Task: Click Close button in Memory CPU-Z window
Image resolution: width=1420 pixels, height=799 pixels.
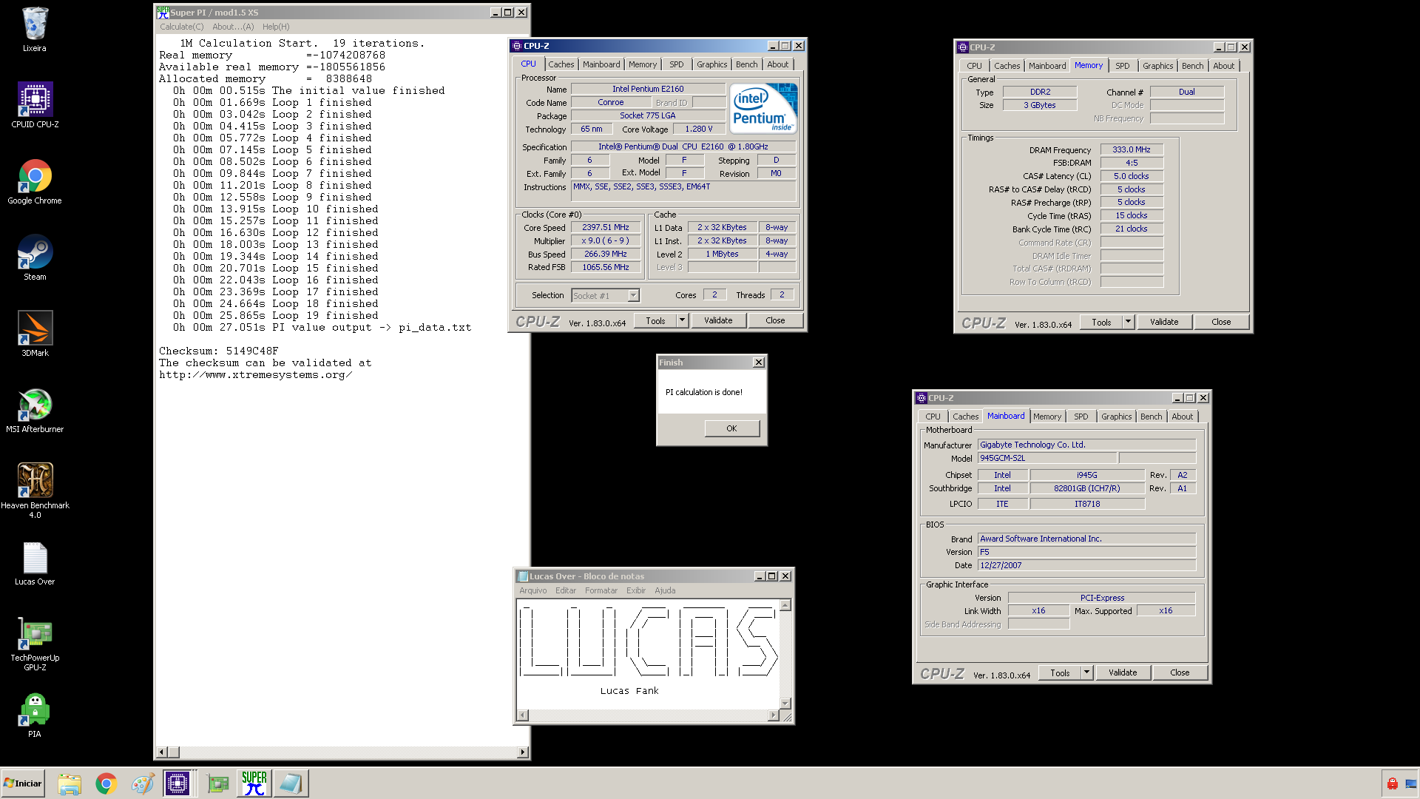Action: 1221,322
